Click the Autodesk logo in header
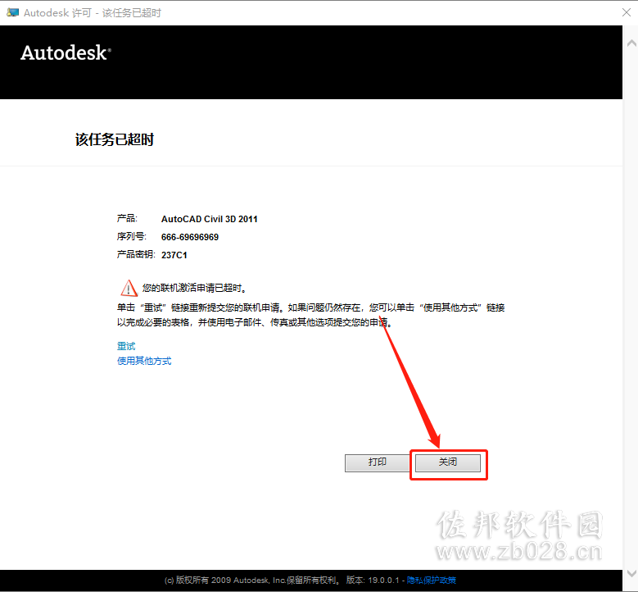The width and height of the screenshot is (638, 592). click(66, 53)
